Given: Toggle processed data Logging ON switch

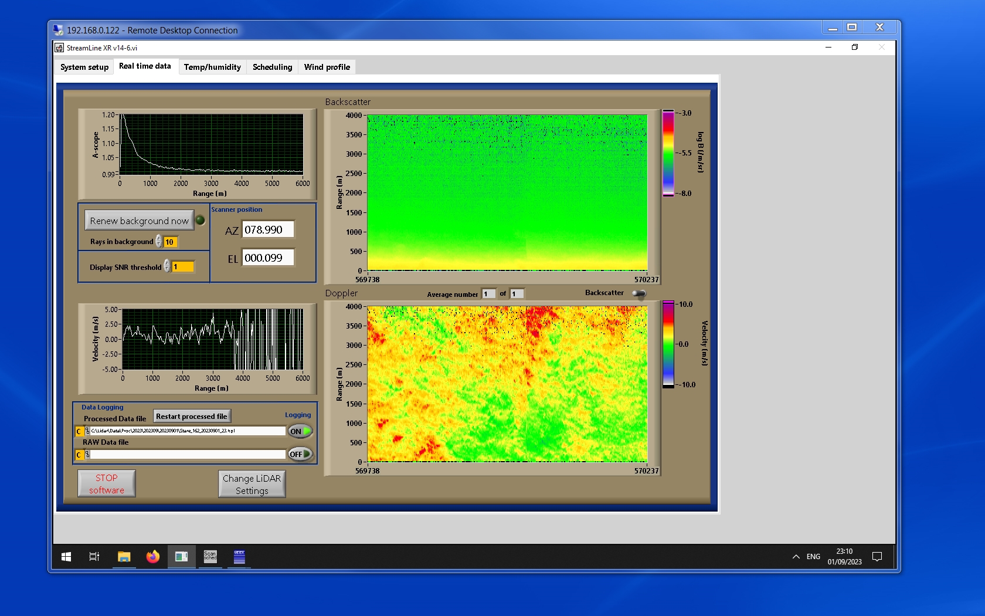Looking at the screenshot, I should (300, 431).
